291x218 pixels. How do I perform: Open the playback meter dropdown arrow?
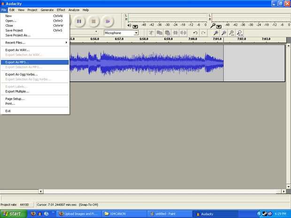[x=135, y=27]
